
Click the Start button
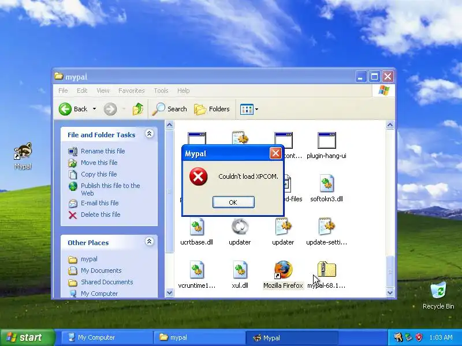27,337
